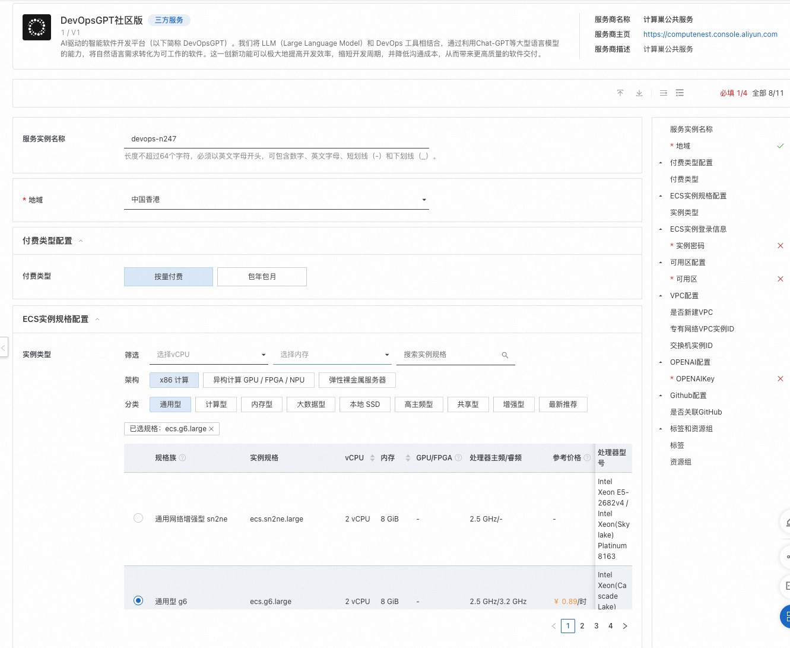790x648 pixels.
Task: Remove the selected spec ecs.g6.large tag
Action: [212, 428]
